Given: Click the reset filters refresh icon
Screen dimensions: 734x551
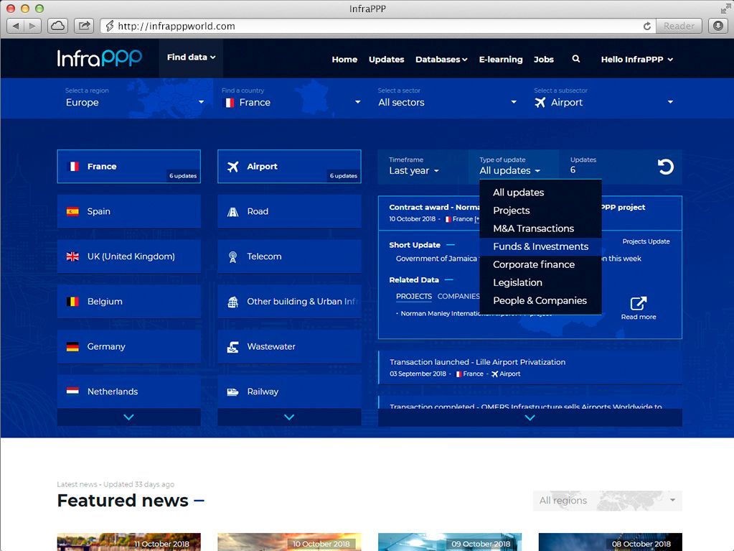Looking at the screenshot, I should click(666, 167).
